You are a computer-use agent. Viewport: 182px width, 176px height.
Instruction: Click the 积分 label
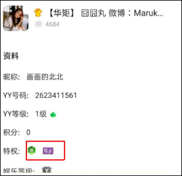(12, 133)
